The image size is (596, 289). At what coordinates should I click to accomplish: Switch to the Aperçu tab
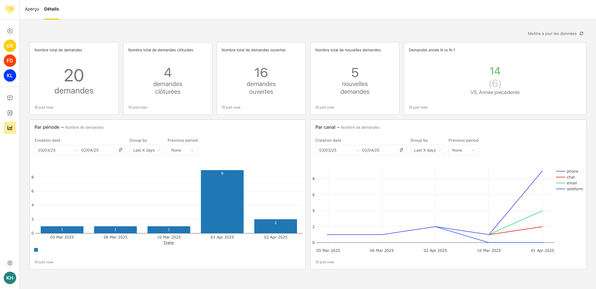pos(32,9)
